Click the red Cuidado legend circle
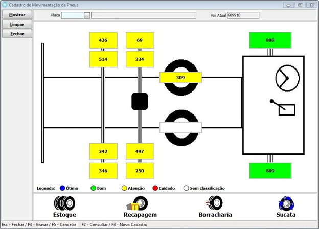The width and height of the screenshot is (319, 229). pos(155,188)
